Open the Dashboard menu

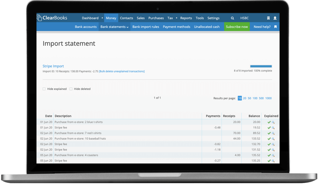90,18
